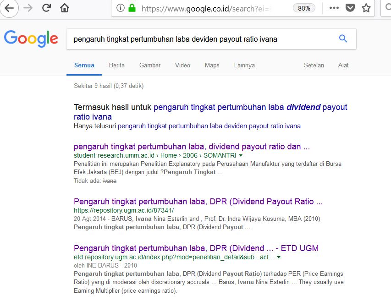Viewport: 391px width, 301px height.
Task: Open the page actions three-dot menu
Action: [334, 8]
